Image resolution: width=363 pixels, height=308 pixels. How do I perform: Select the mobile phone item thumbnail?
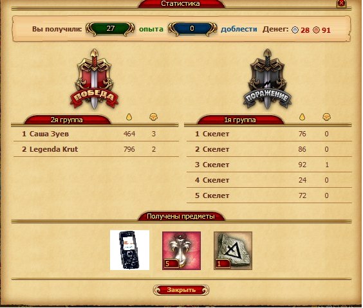click(129, 250)
